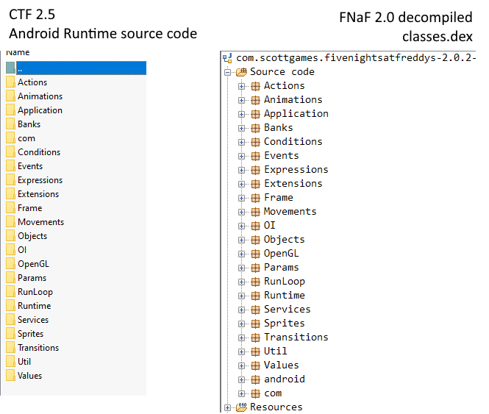The image size is (489, 414).
Task: Select Transitions folder name in file list
Action: tap(38, 348)
